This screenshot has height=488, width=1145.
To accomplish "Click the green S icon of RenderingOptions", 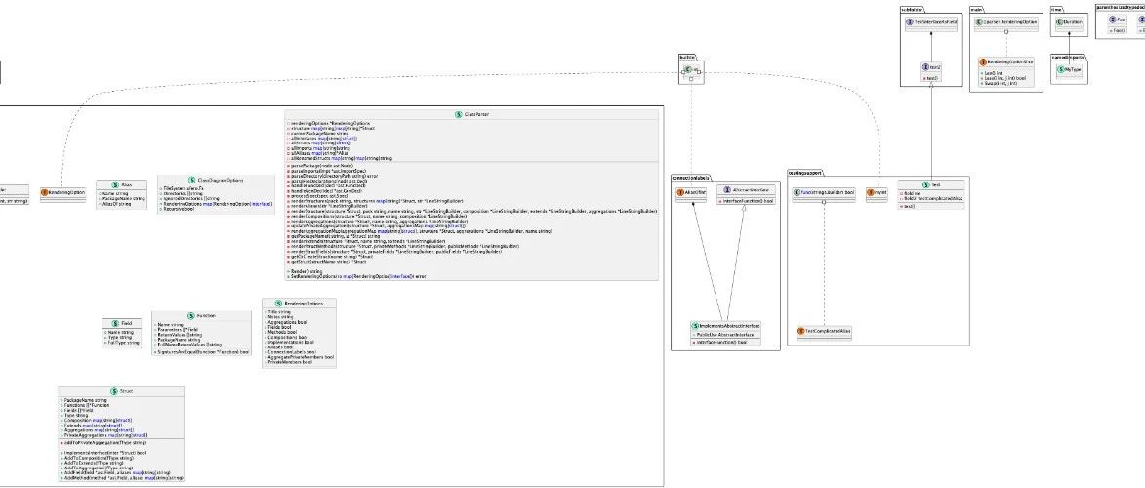I will tap(278, 304).
